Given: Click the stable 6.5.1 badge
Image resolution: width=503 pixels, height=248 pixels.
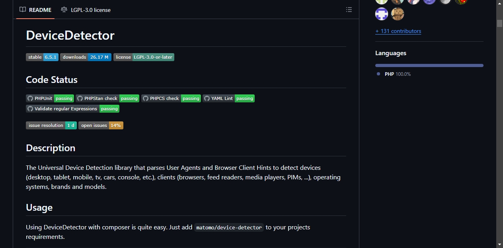Looking at the screenshot, I should (x=42, y=57).
